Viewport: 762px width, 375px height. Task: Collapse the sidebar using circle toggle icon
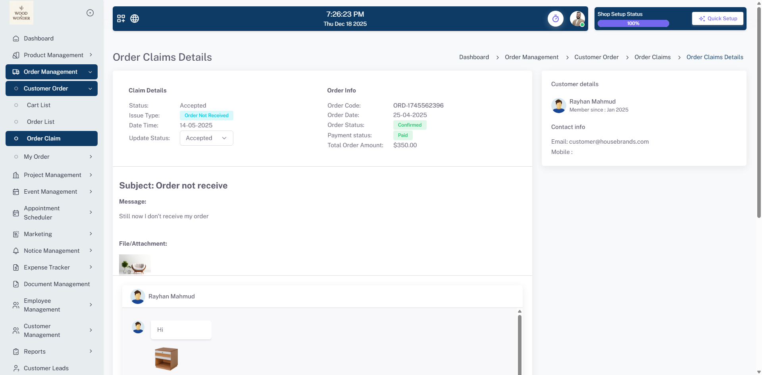(90, 13)
